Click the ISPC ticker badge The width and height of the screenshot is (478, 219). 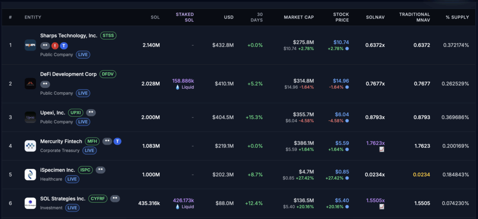(85, 170)
